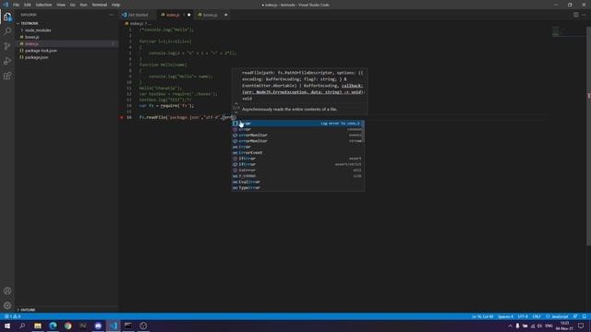Open the Explorer view in activity bar
The width and height of the screenshot is (591, 332).
pos(7,17)
